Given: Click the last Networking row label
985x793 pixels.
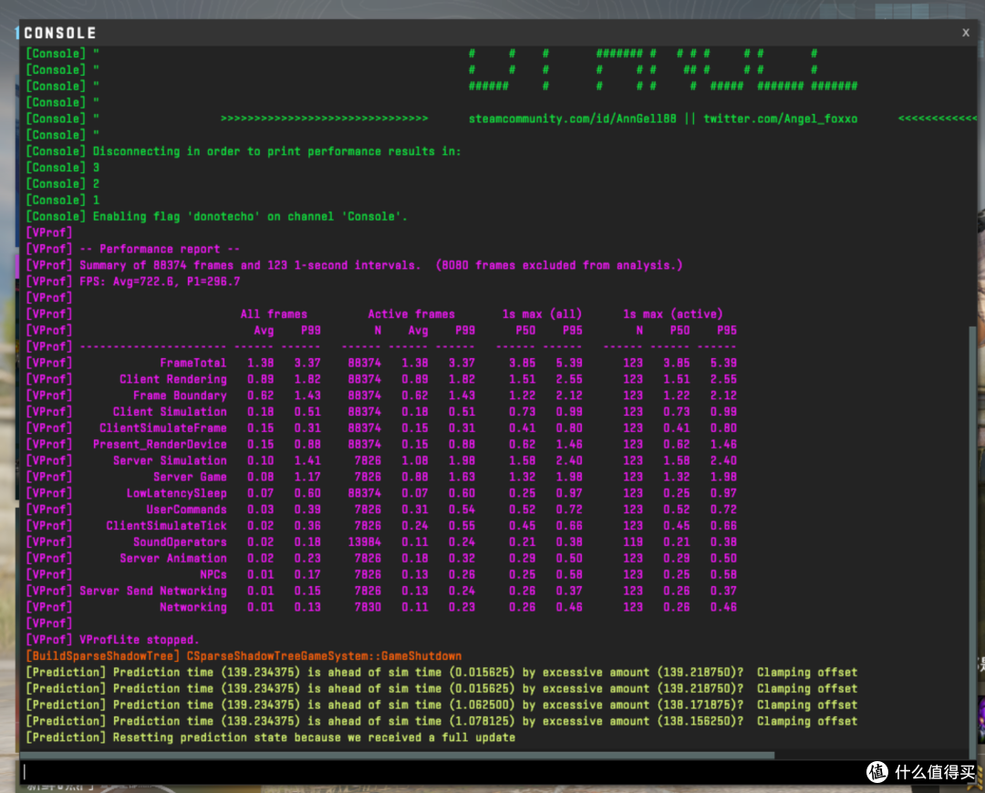Looking at the screenshot, I should coord(192,608).
